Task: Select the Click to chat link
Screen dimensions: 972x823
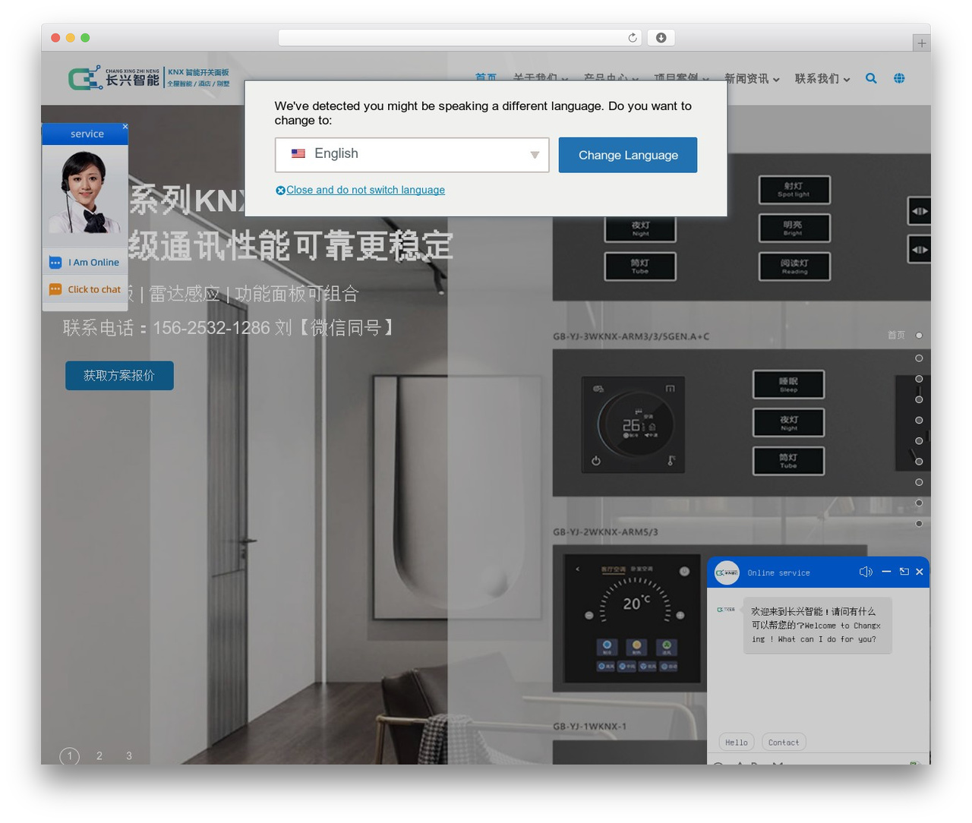Action: (85, 289)
